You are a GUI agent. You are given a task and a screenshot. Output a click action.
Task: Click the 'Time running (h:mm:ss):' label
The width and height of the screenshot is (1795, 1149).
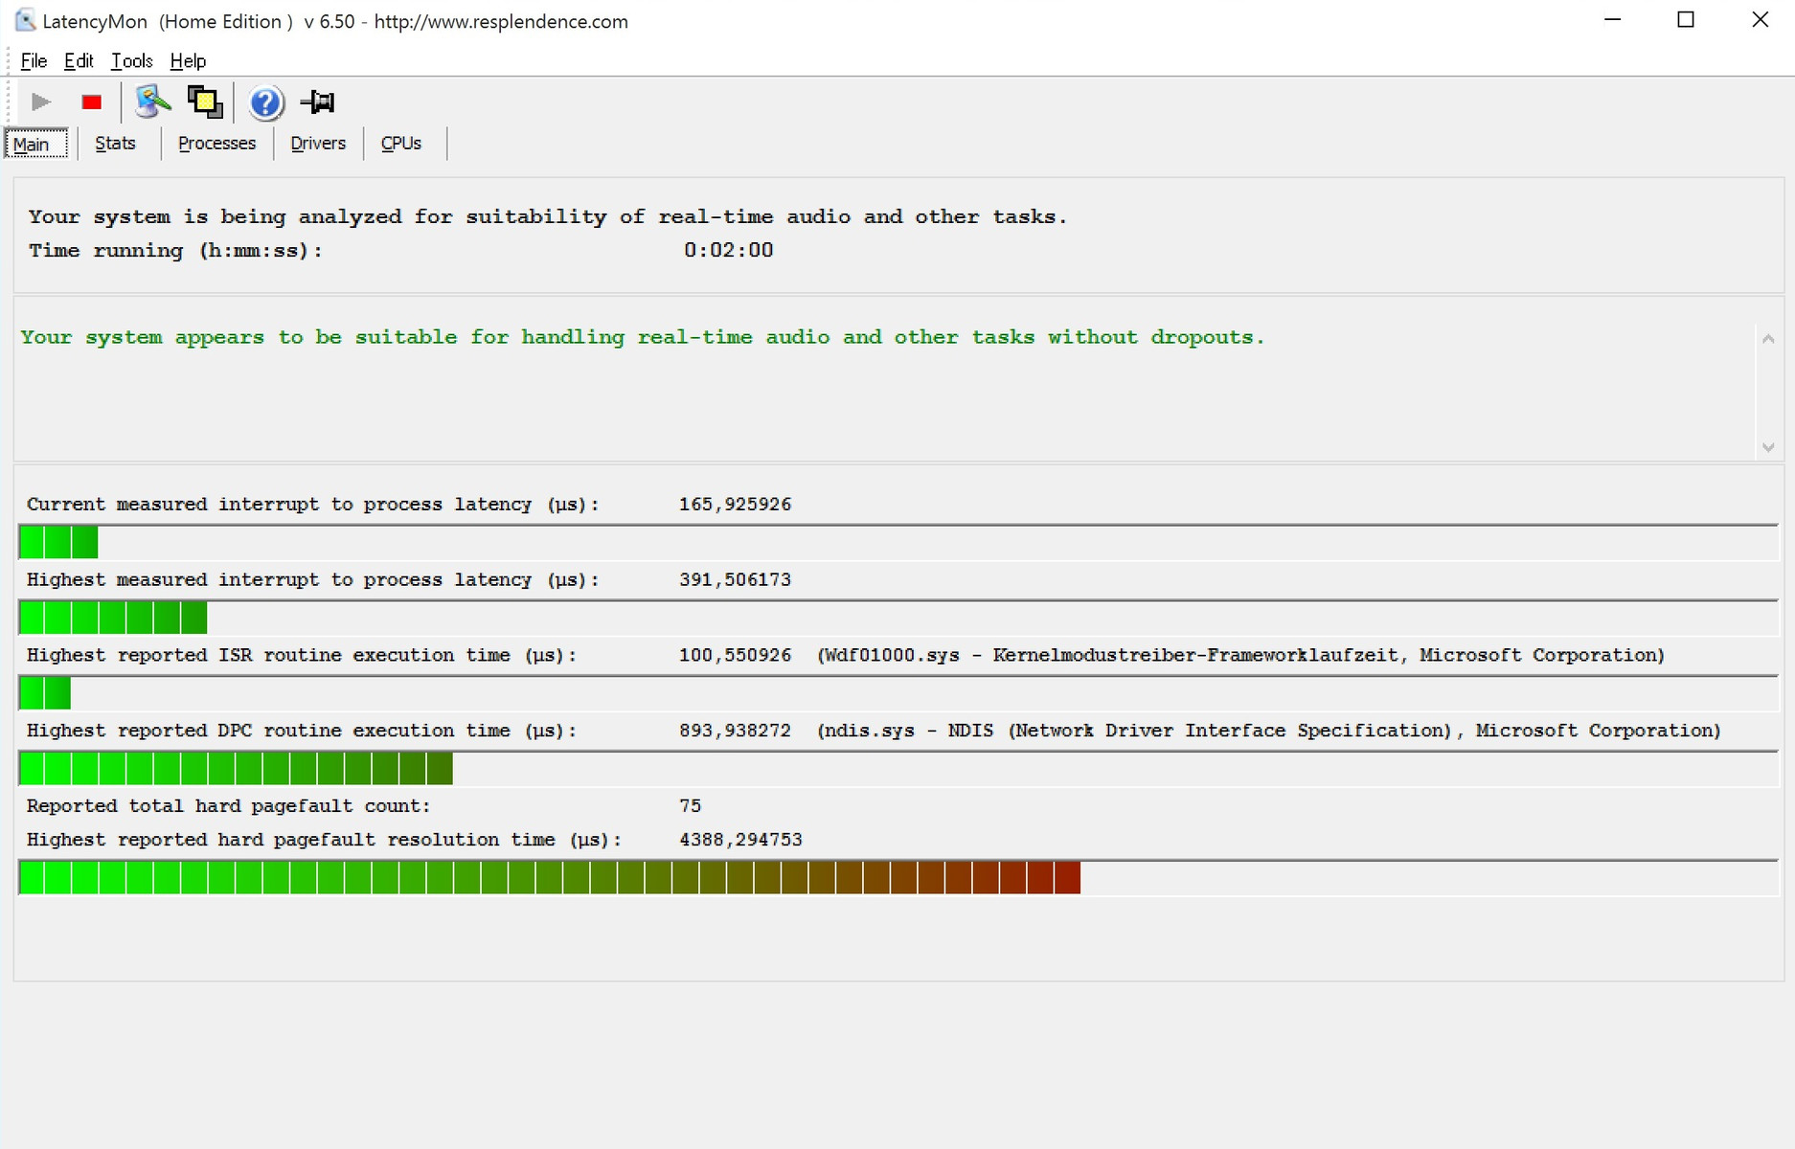tap(175, 251)
